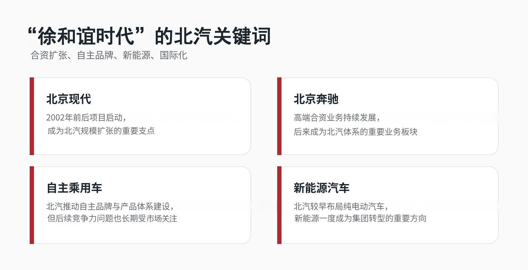Click the red accent bar of 北京现代 card

(32, 116)
